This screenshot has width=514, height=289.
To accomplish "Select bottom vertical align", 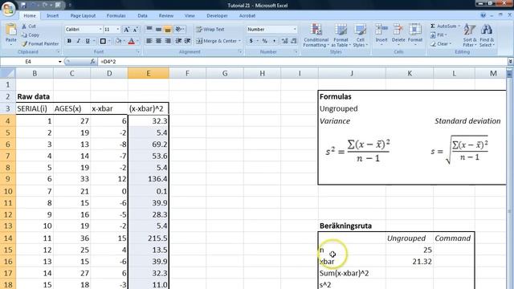I will 168,30.
